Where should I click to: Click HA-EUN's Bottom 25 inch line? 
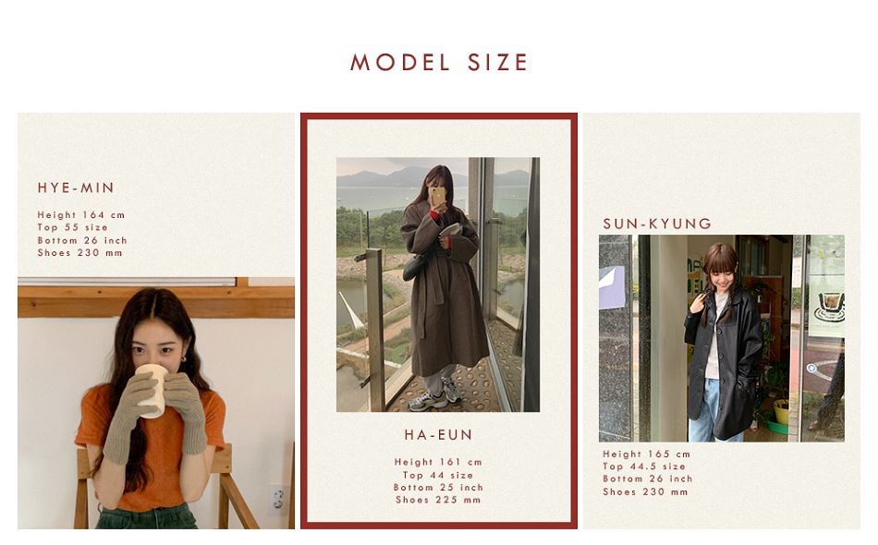click(438, 488)
